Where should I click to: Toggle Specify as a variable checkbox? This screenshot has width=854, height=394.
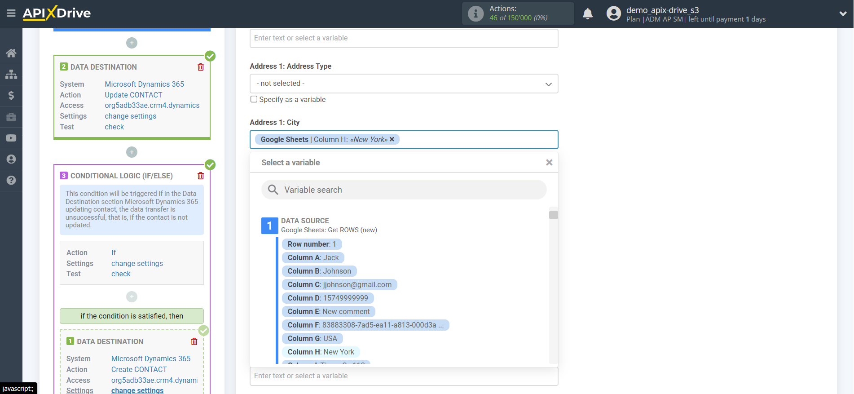click(x=254, y=99)
